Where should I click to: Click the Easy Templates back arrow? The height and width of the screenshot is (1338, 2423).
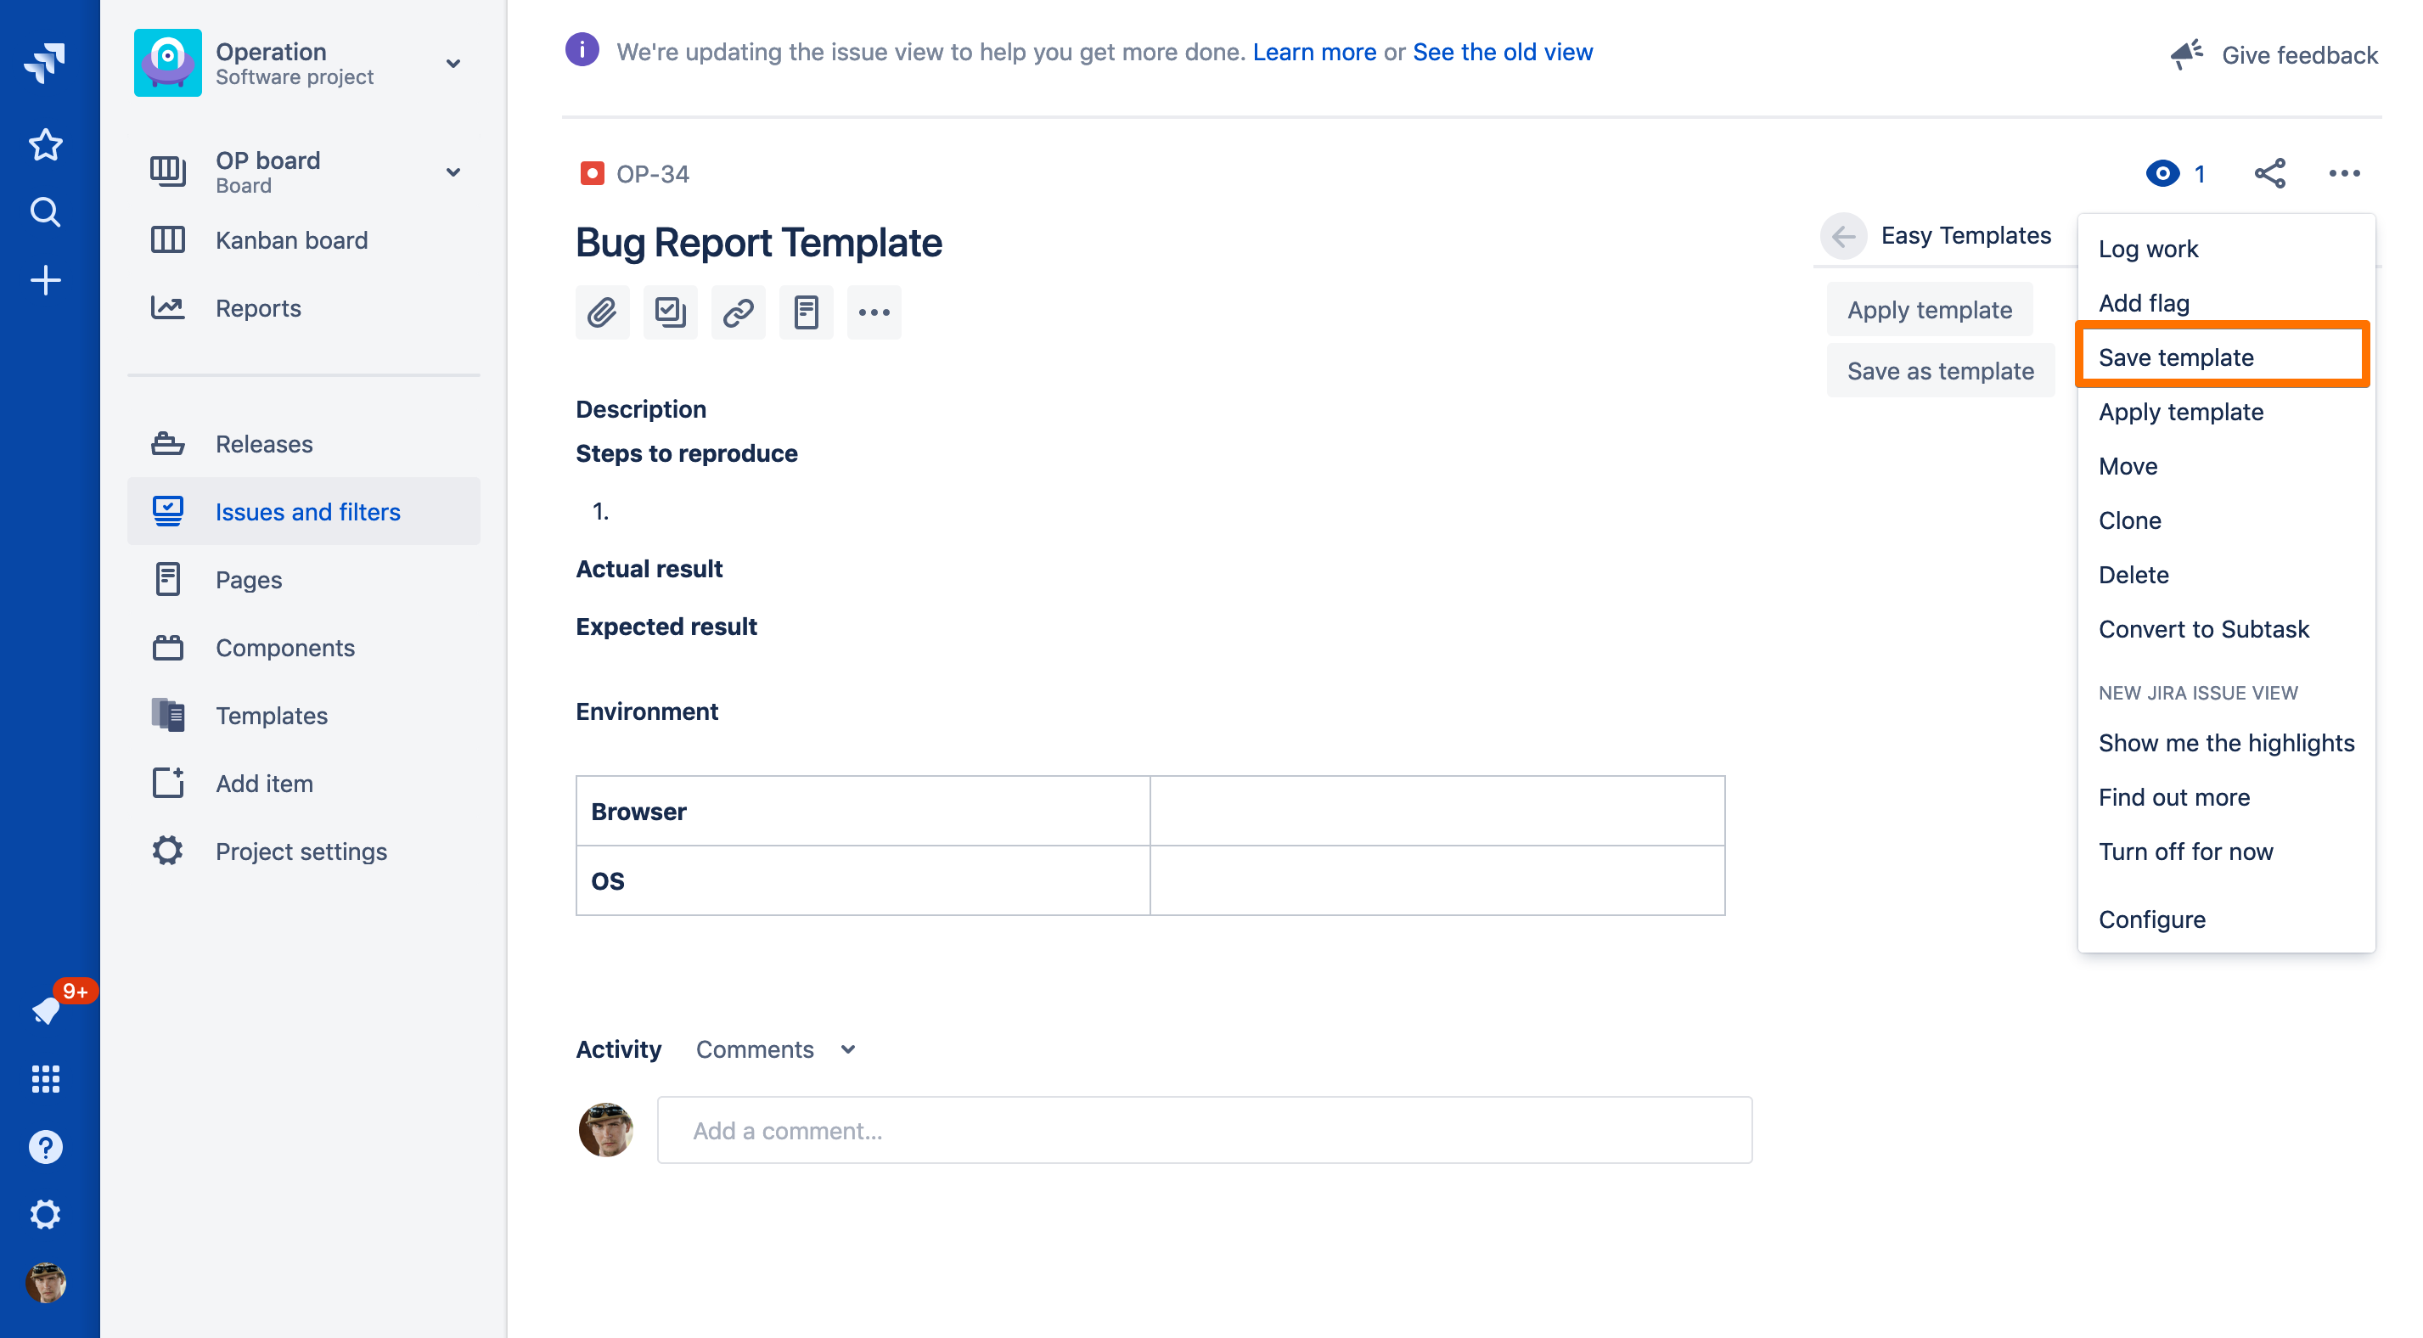point(1844,235)
